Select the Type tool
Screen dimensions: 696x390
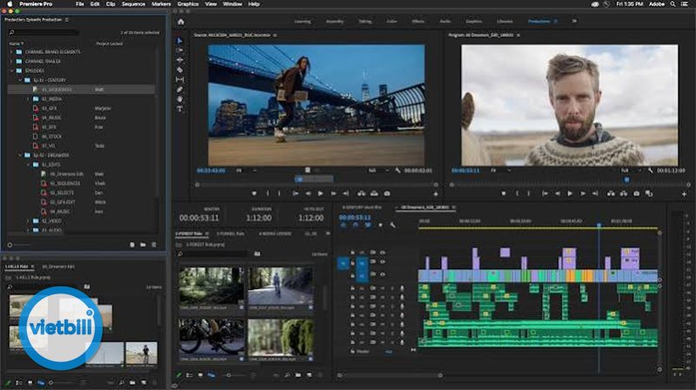(x=179, y=109)
